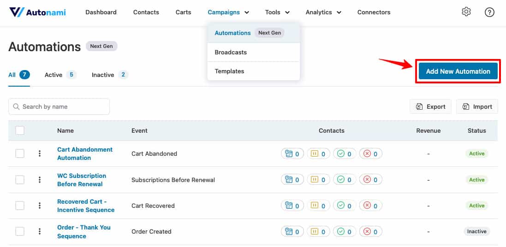The height and width of the screenshot is (247, 506).
Task: Open the Connectors menu item
Action: tap(374, 12)
